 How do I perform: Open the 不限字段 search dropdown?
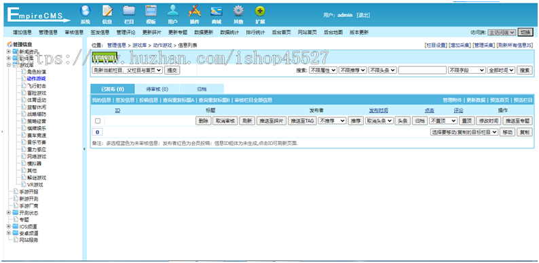point(466,70)
